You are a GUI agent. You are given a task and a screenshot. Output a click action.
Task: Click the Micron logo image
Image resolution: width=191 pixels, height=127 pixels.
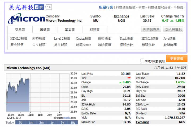(27, 19)
